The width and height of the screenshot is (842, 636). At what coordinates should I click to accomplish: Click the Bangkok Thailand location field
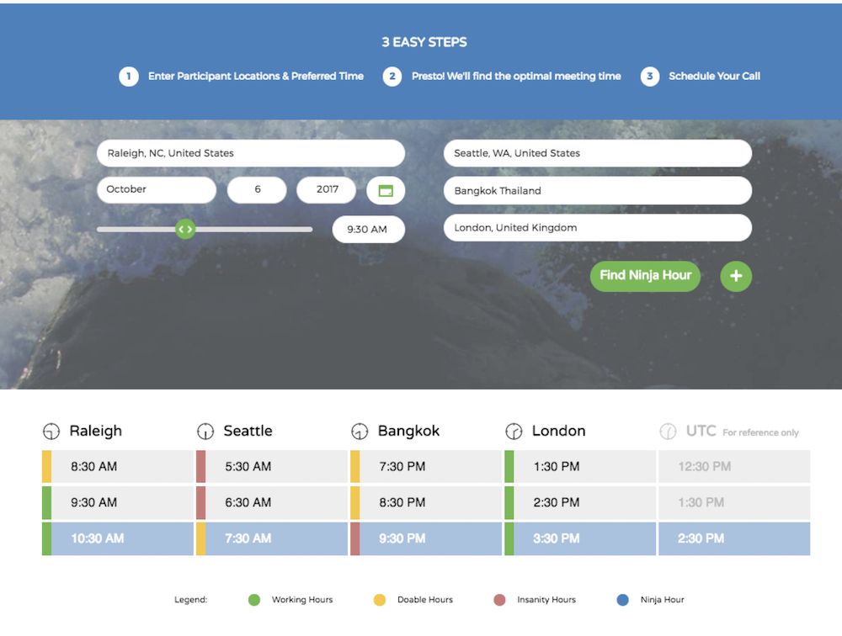[x=597, y=191]
